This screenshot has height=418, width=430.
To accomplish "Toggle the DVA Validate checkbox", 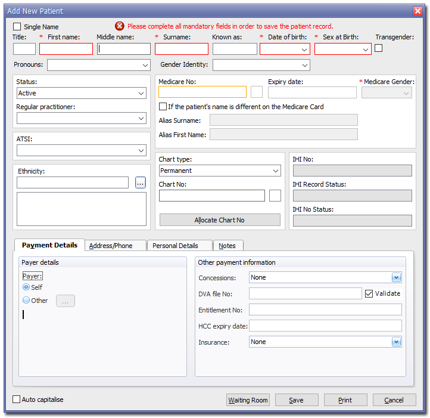I will 369,293.
